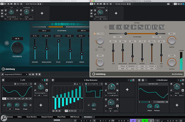Screen dimensions: 185x122
Task: Toggle StudioDelay tempo sync note icon
Action: (95, 34)
